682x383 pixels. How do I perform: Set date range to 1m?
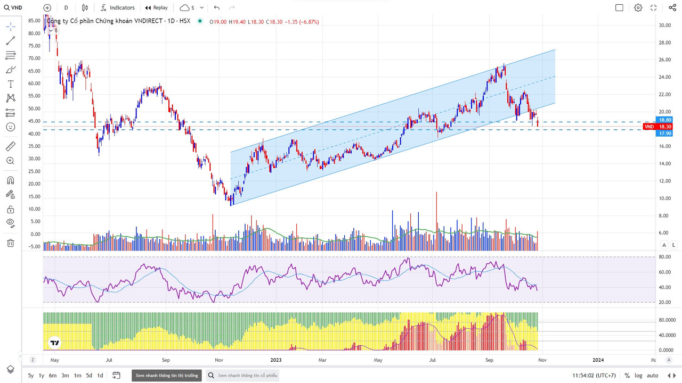77,376
